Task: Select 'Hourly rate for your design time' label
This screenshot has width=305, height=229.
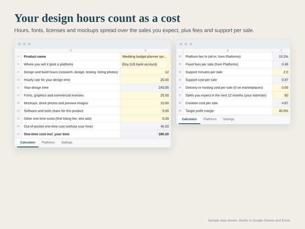Action: click(71, 80)
